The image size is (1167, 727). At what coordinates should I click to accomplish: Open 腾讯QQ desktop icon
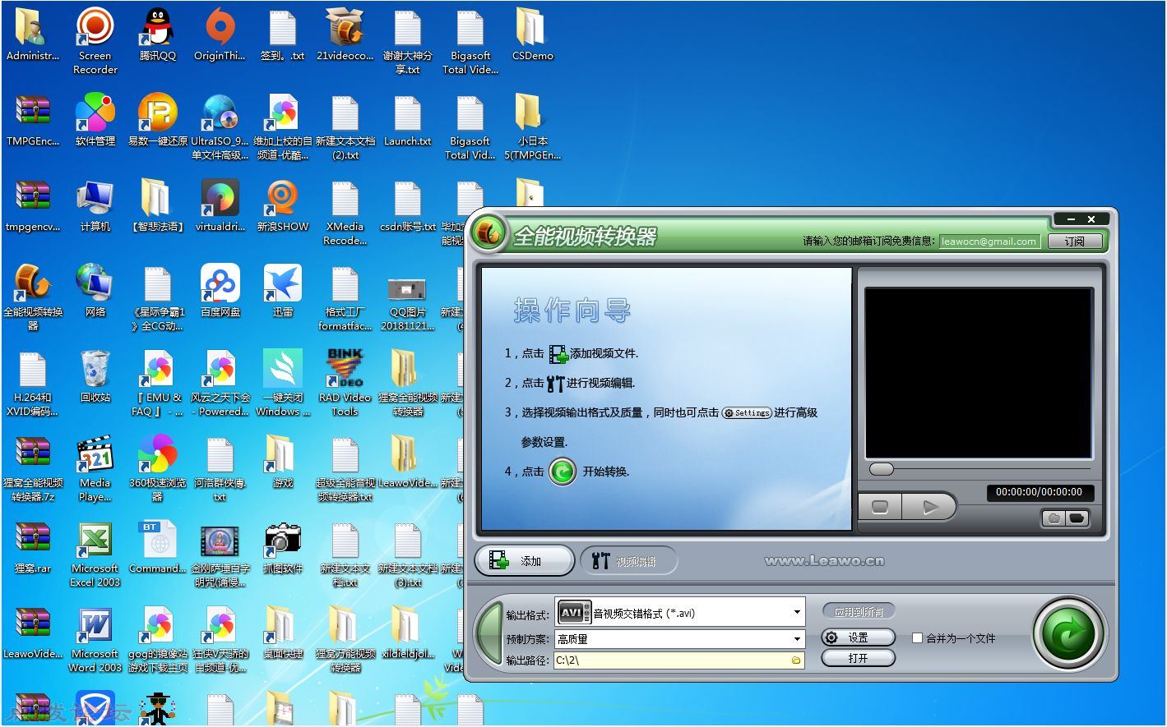point(157,35)
